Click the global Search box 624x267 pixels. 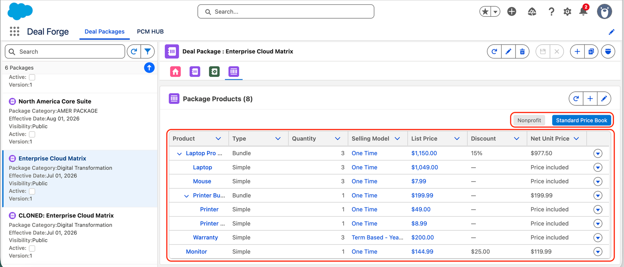[x=286, y=12]
